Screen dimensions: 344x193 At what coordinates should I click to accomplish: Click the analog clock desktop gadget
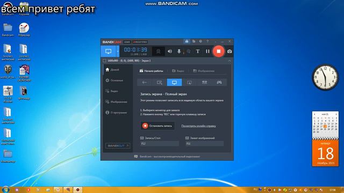tap(325, 77)
